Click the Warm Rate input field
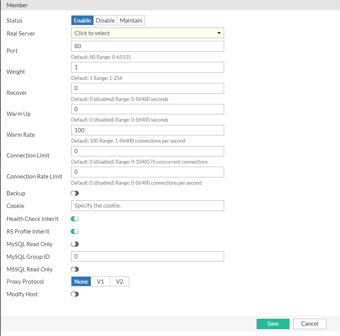340x336 pixels. click(x=148, y=130)
